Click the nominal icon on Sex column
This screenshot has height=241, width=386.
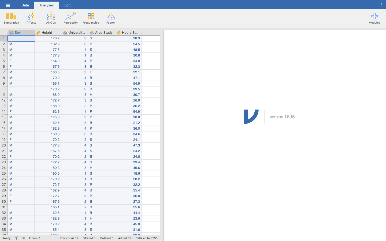[12, 33]
